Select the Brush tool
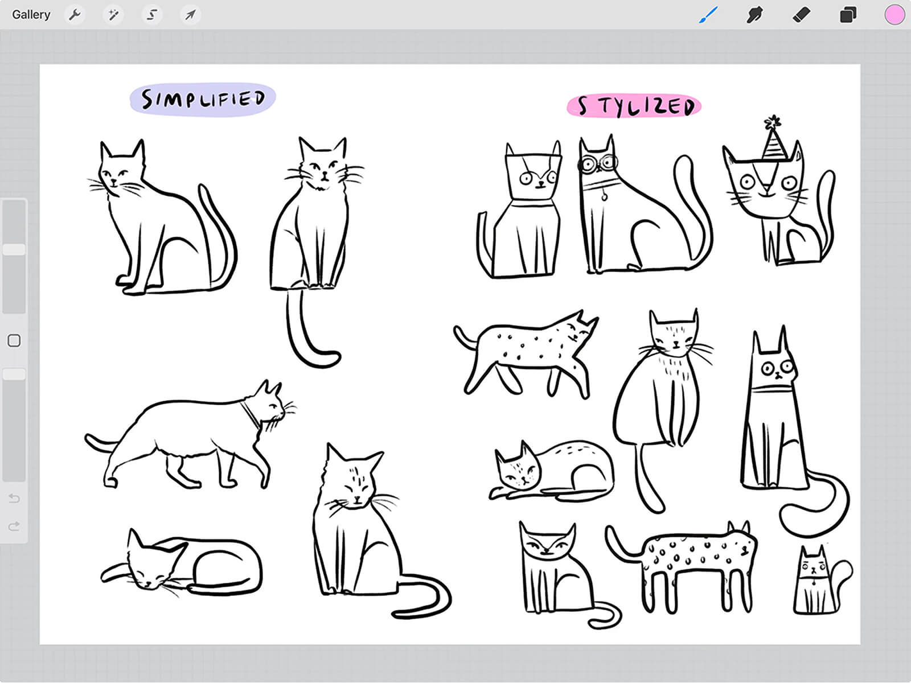Viewport: 911px width, 683px height. pos(708,15)
